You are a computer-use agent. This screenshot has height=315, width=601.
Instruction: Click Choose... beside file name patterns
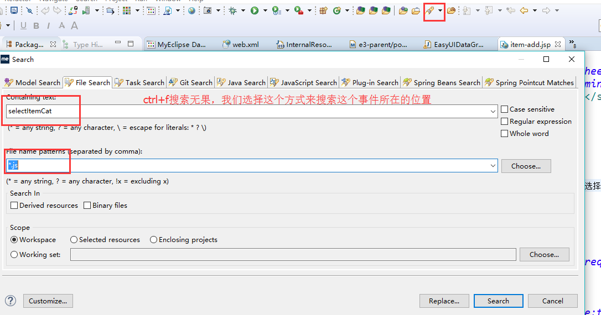tap(526, 166)
